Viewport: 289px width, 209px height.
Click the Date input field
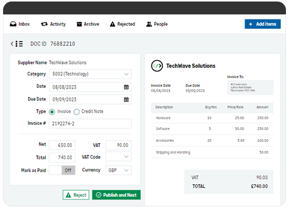[90, 87]
